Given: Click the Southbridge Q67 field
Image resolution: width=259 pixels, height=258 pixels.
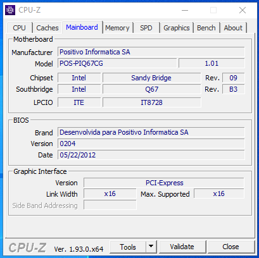Looking at the screenshot, I should tap(151, 89).
